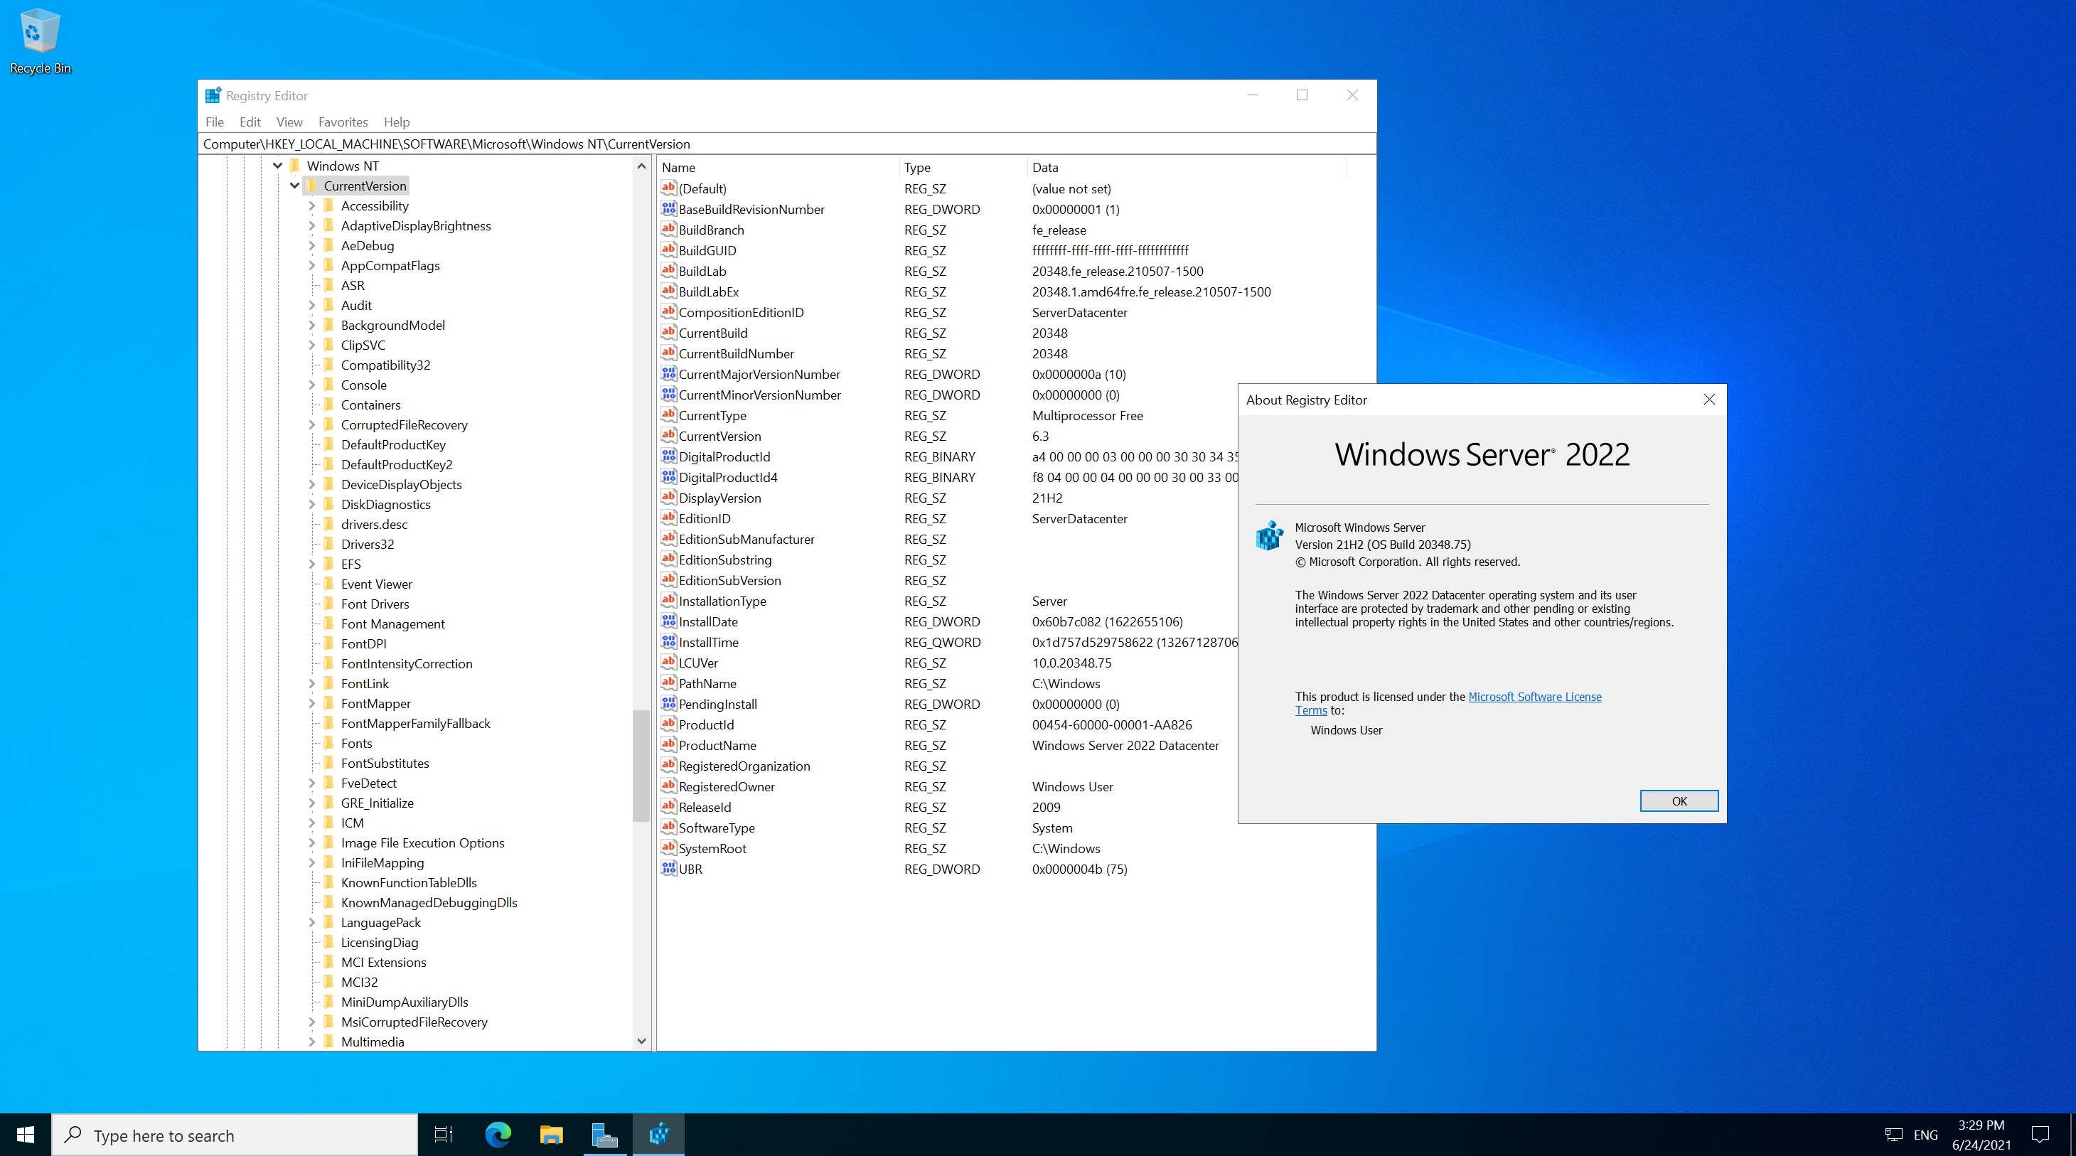
Task: Collapse the Windows NT tree node
Action: [278, 165]
